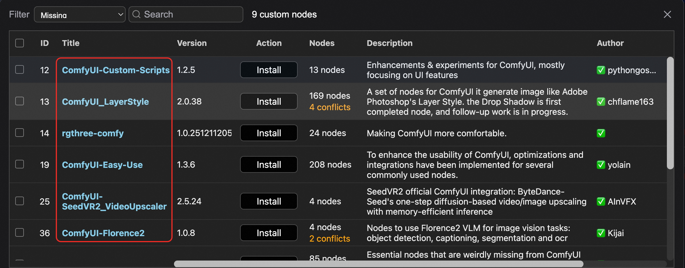Image resolution: width=685 pixels, height=268 pixels.
Task: Toggle the select-all checkbox in the table header
Action: (x=20, y=43)
